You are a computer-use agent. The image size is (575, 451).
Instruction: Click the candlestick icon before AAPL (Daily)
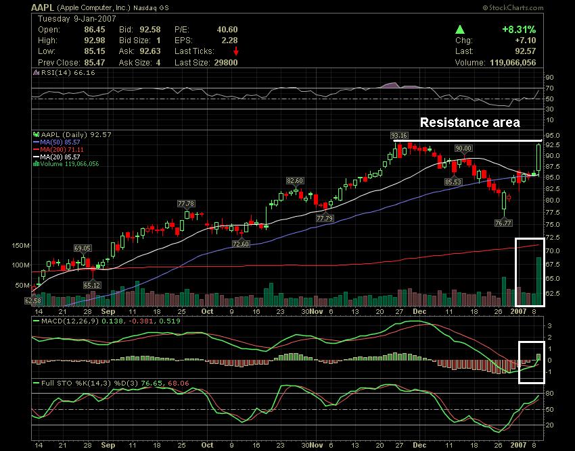coord(37,135)
